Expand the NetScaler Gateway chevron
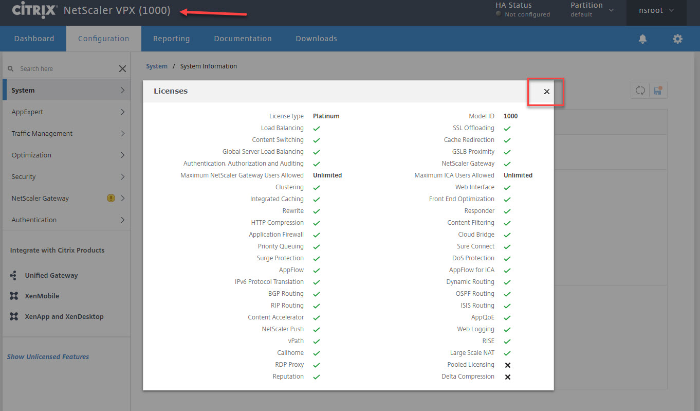 click(122, 198)
